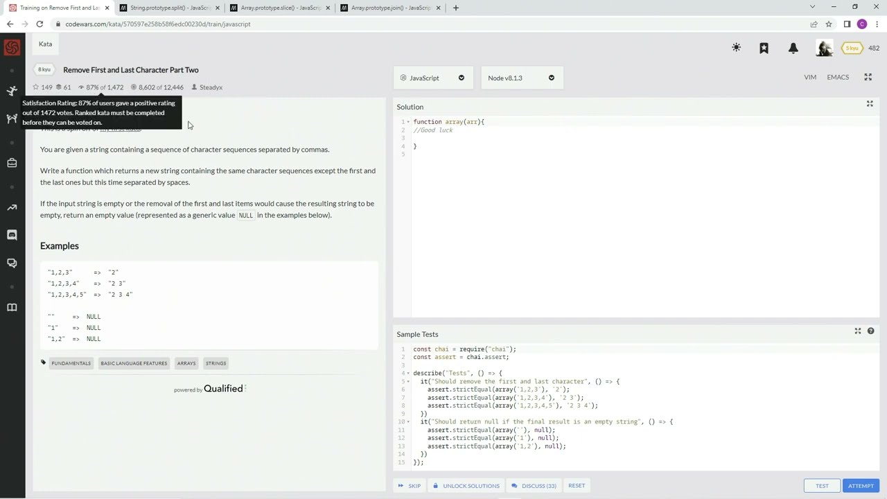Open the docs book sidebar icon

tap(12, 308)
